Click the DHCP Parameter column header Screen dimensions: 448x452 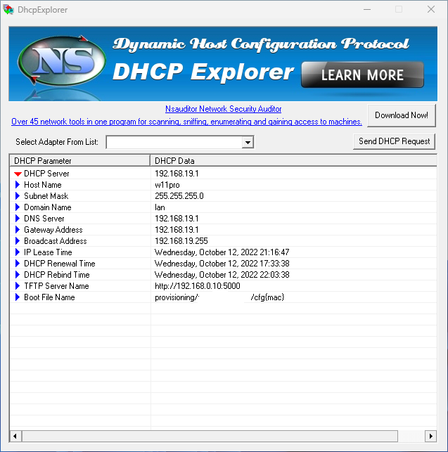click(79, 161)
